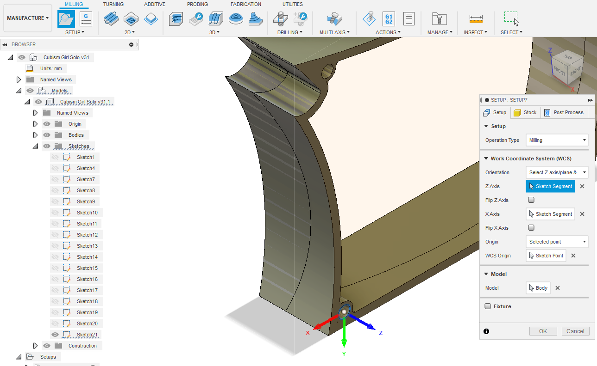The height and width of the screenshot is (366, 597).
Task: Enable the Fixture checkbox
Action: (488, 306)
